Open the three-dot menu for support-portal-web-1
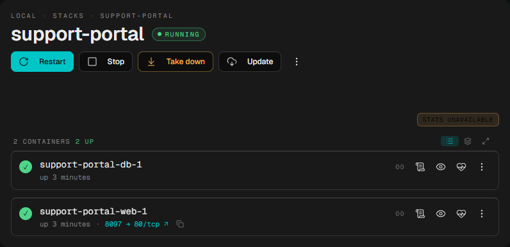This screenshot has height=247, width=510. click(x=482, y=214)
